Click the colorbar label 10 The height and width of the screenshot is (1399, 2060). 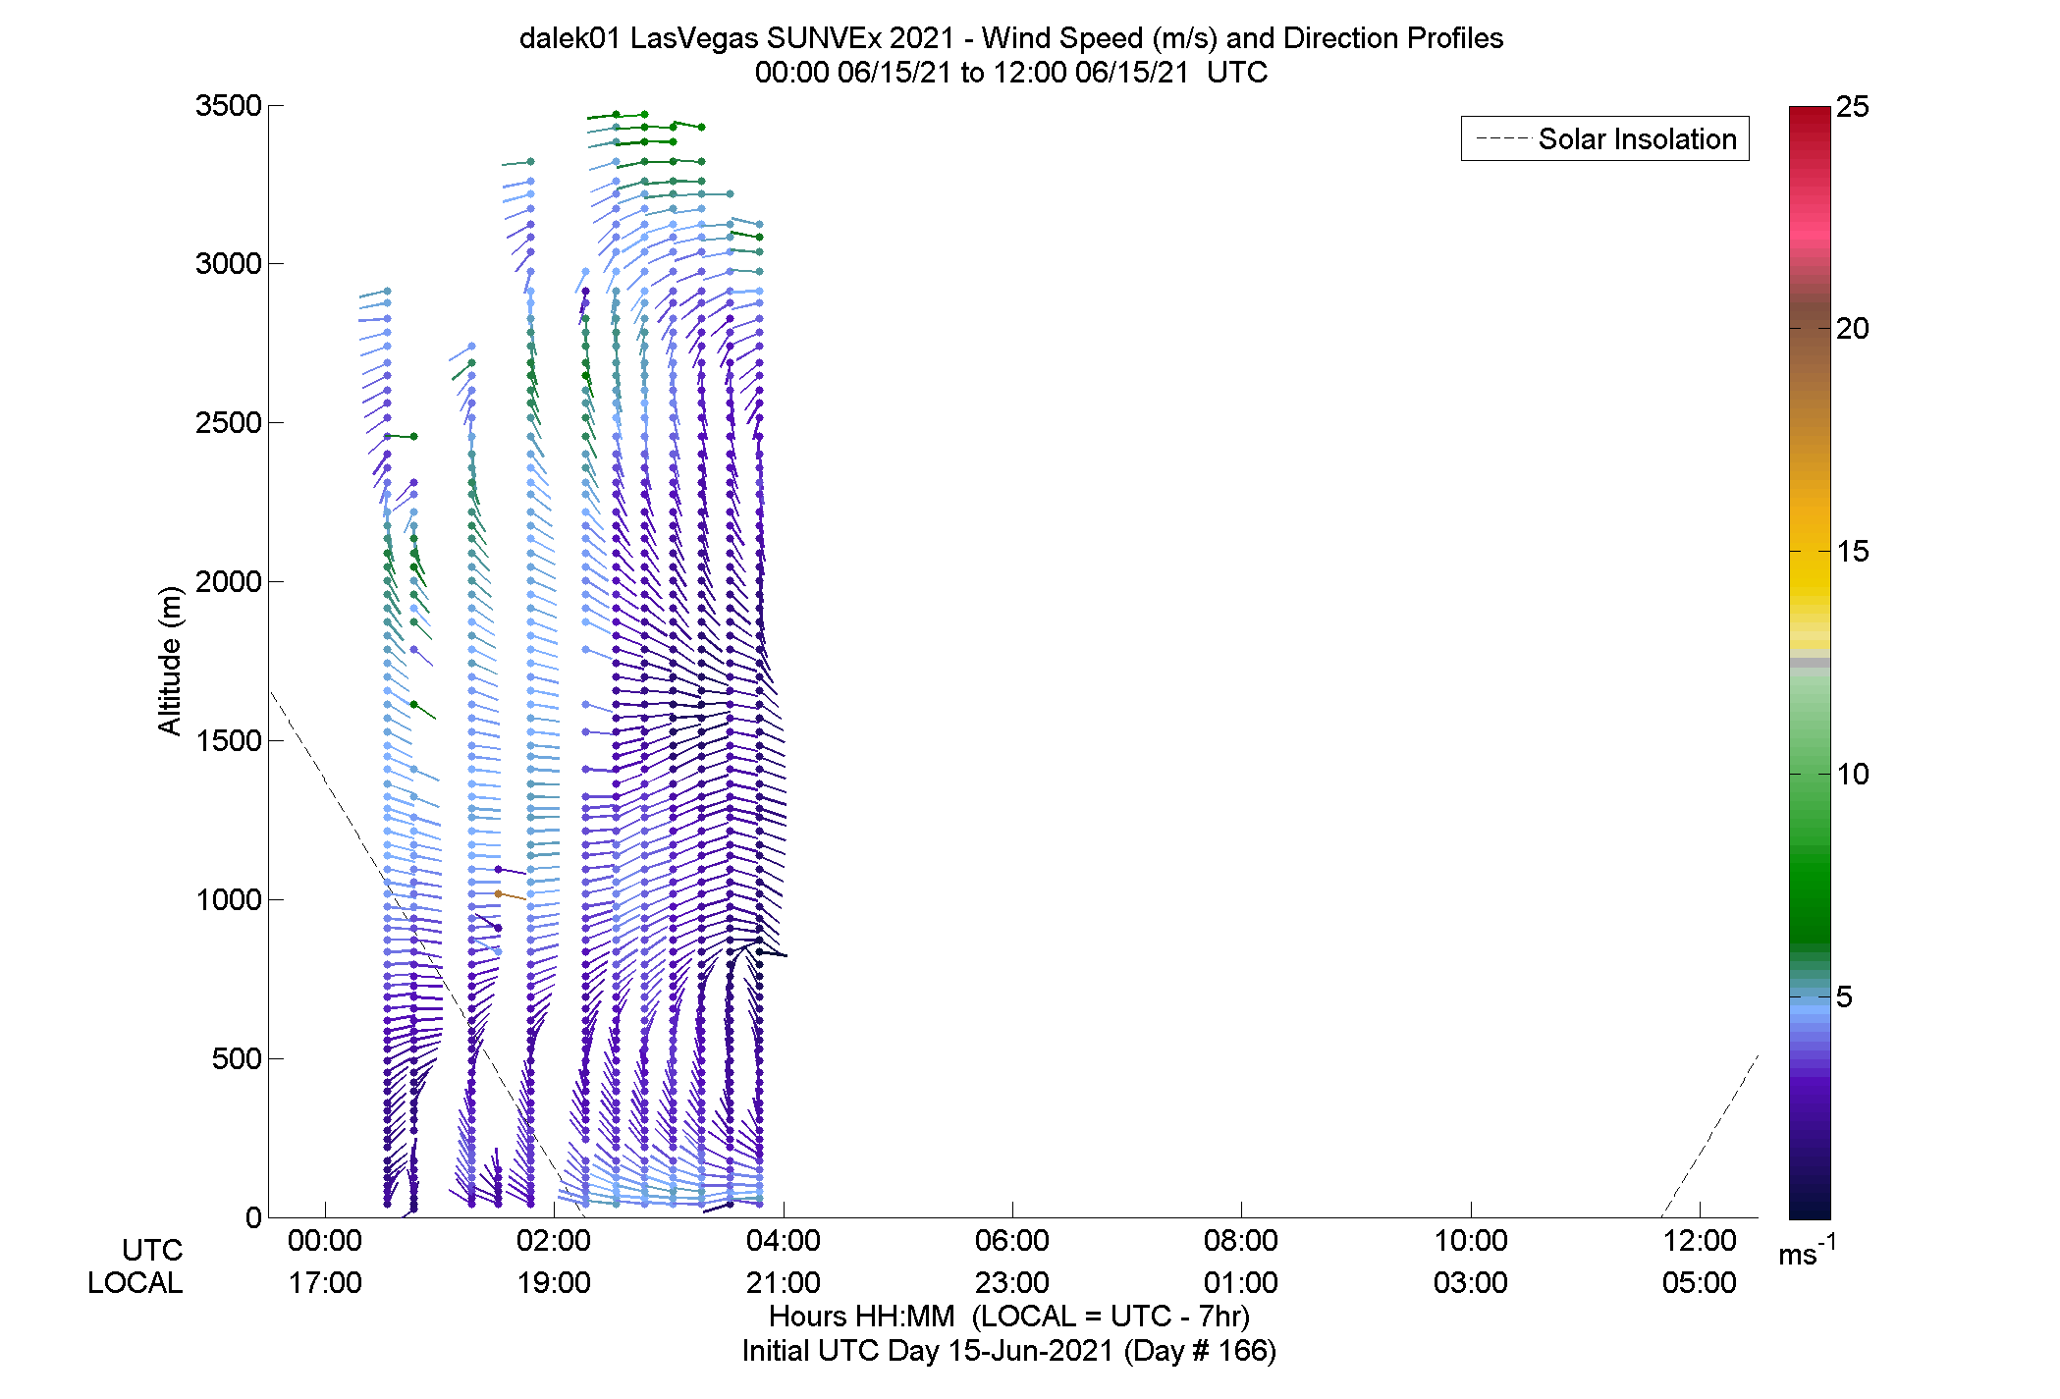(x=1852, y=774)
